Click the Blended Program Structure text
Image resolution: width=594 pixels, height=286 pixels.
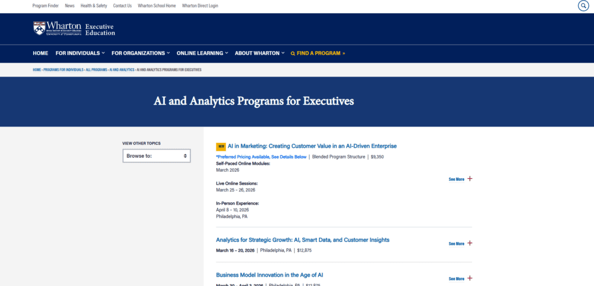339,157
